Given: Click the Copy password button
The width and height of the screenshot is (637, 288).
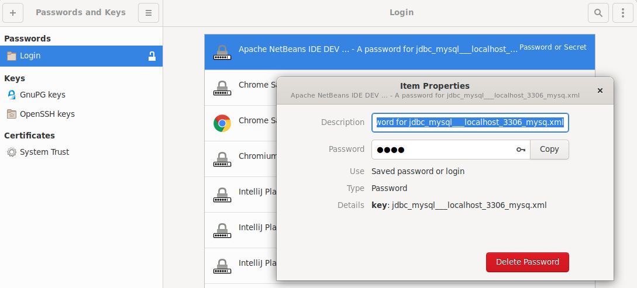Looking at the screenshot, I should tap(549, 150).
